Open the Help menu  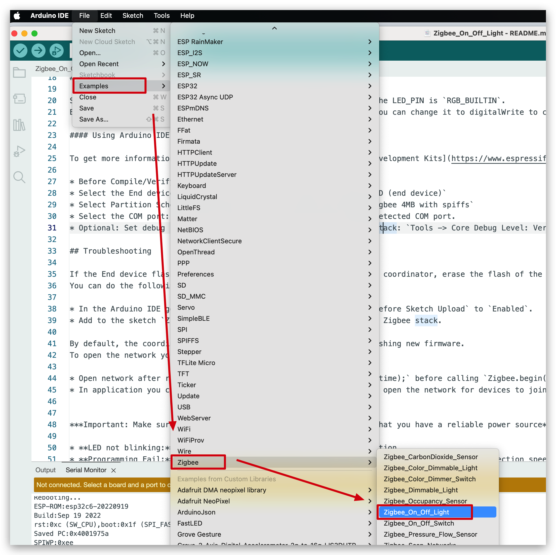[187, 16]
